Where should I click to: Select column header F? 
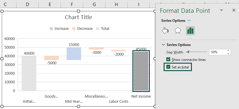(x=72, y=4)
